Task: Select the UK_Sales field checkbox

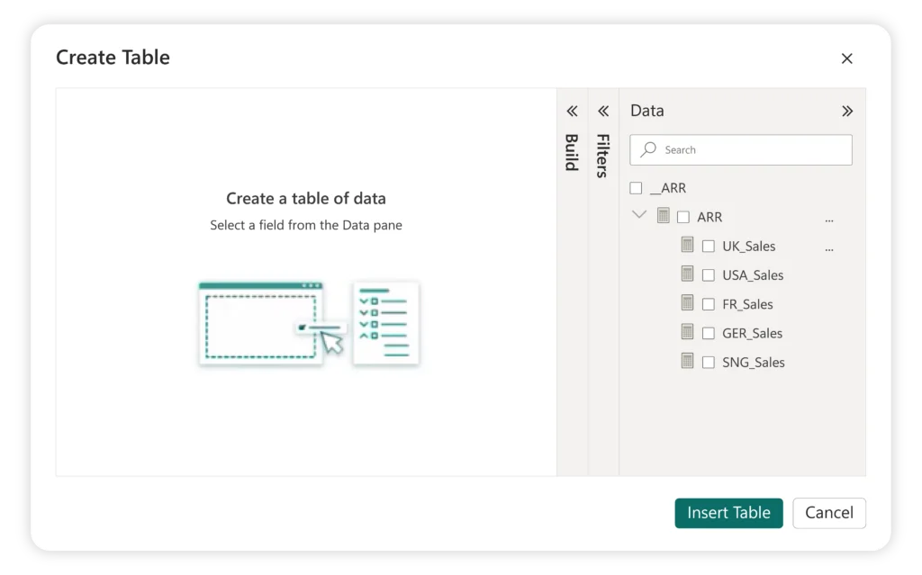Action: tap(709, 245)
